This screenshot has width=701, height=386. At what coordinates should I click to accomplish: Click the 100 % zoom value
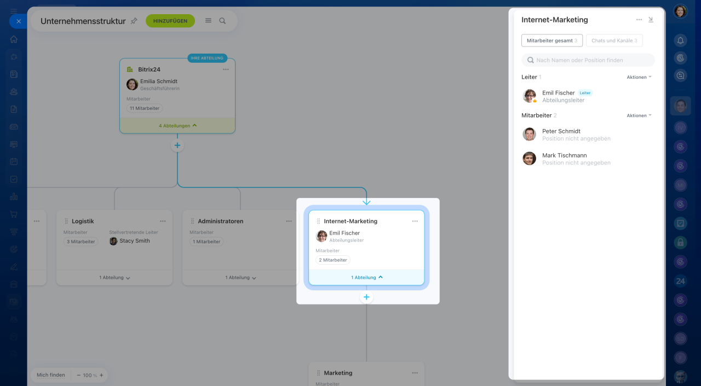click(x=90, y=376)
